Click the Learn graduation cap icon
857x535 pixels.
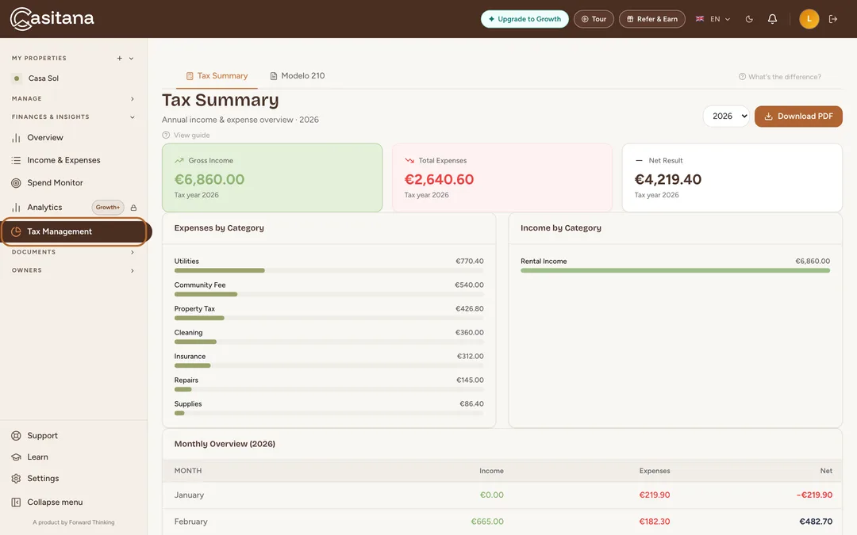[17, 457]
